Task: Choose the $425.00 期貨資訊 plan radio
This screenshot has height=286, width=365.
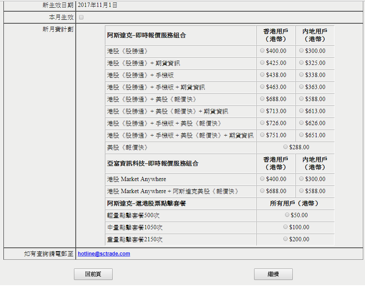Action: click(262, 63)
